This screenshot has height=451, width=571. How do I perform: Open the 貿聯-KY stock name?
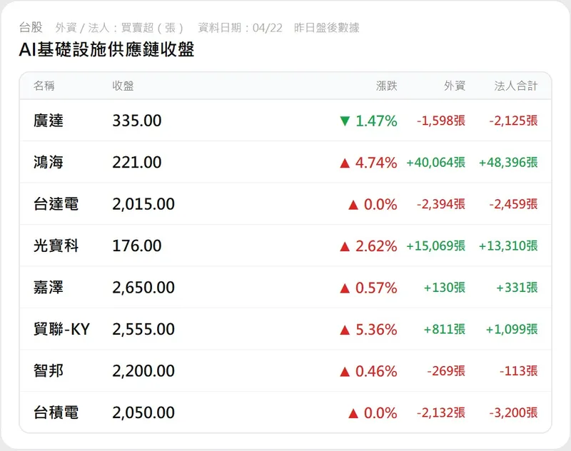pyautogui.click(x=62, y=330)
